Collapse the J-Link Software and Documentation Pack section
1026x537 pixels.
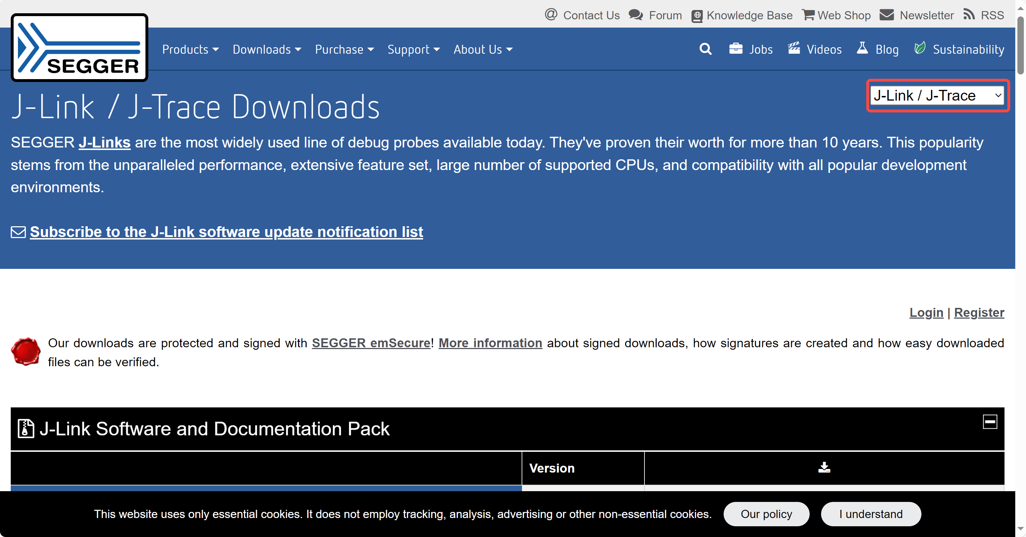pos(990,422)
